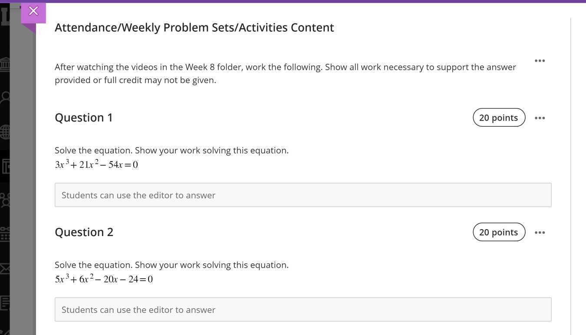Click the Question 1 answer editor field

[303, 195]
